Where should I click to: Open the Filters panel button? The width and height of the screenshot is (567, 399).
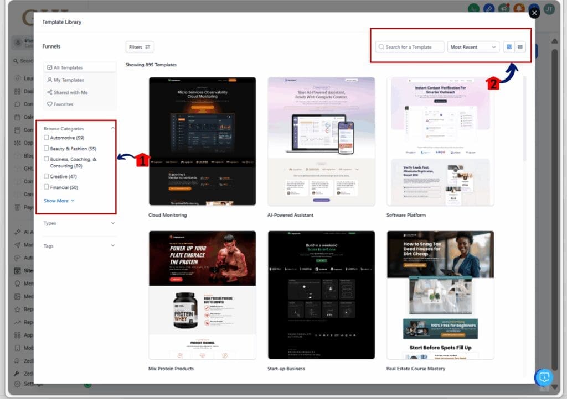140,46
